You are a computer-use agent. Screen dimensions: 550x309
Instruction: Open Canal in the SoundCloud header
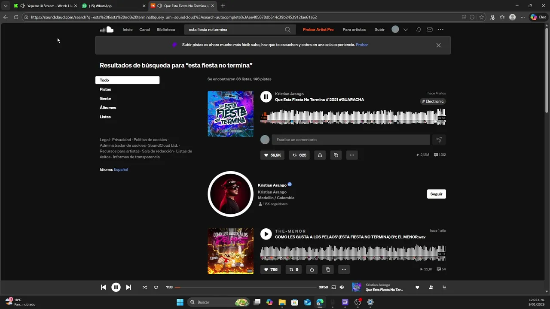pyautogui.click(x=144, y=30)
